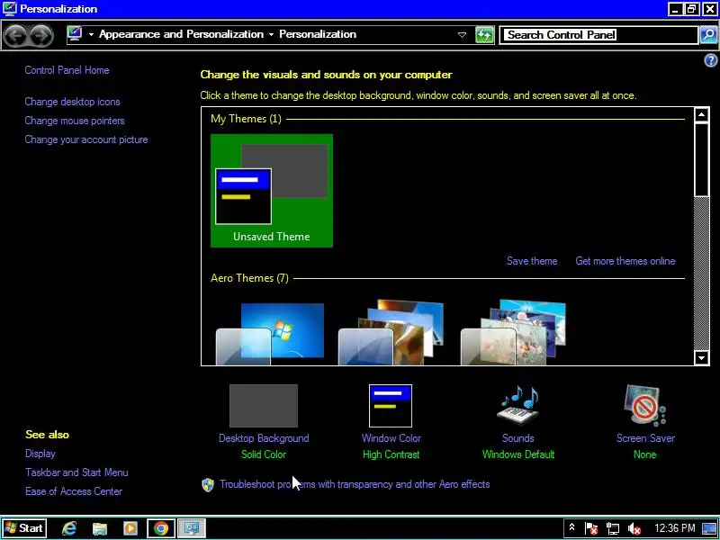Click theme list scroll up arrow
The image size is (720, 540).
point(702,115)
